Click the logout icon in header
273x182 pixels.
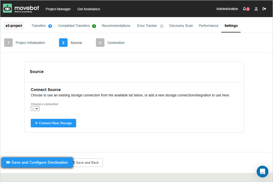point(264,9)
